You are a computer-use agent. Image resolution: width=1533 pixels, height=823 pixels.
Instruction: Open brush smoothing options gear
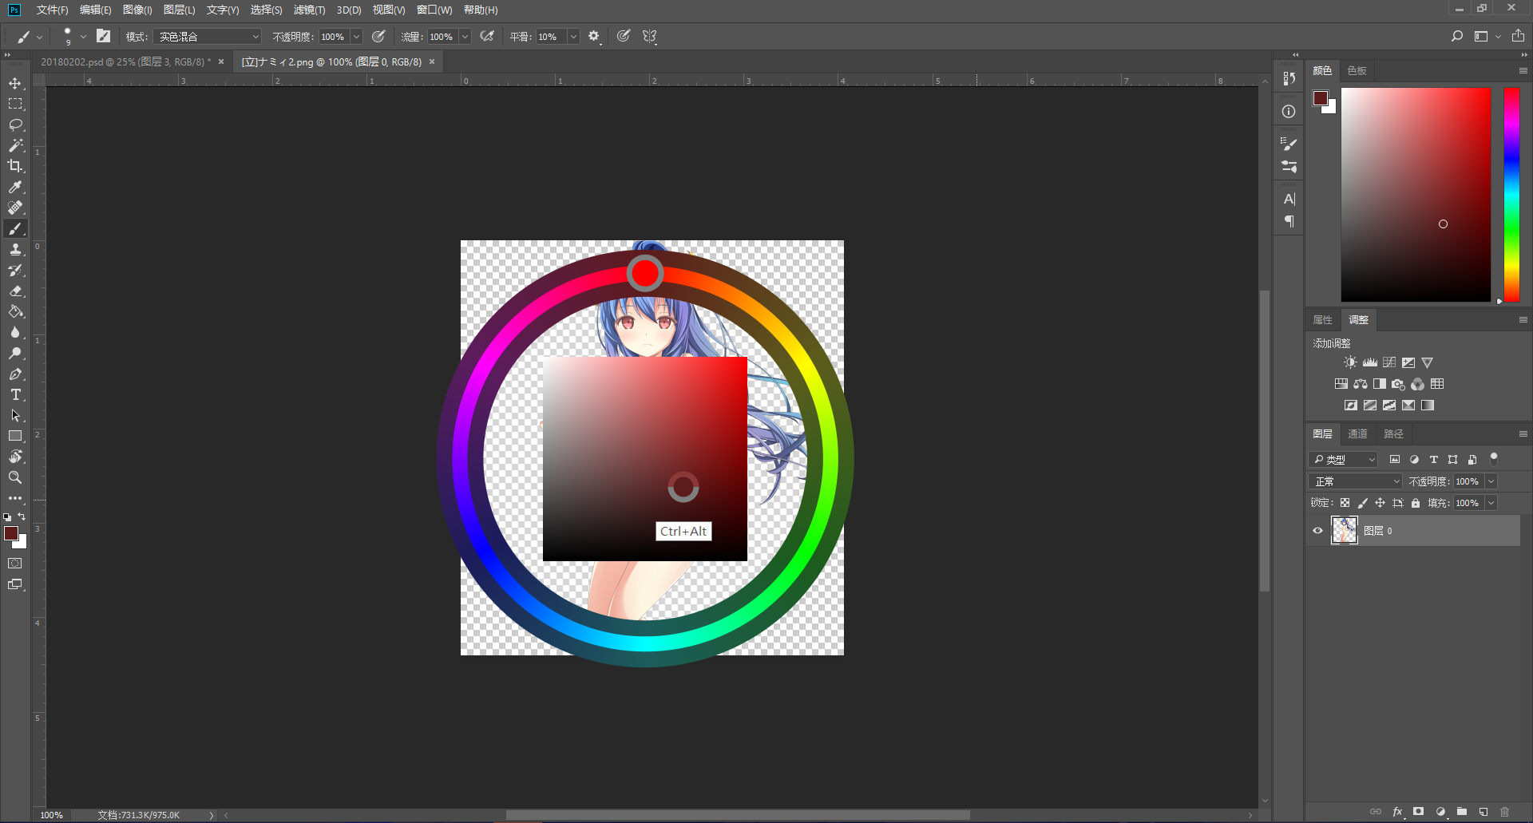(x=594, y=37)
